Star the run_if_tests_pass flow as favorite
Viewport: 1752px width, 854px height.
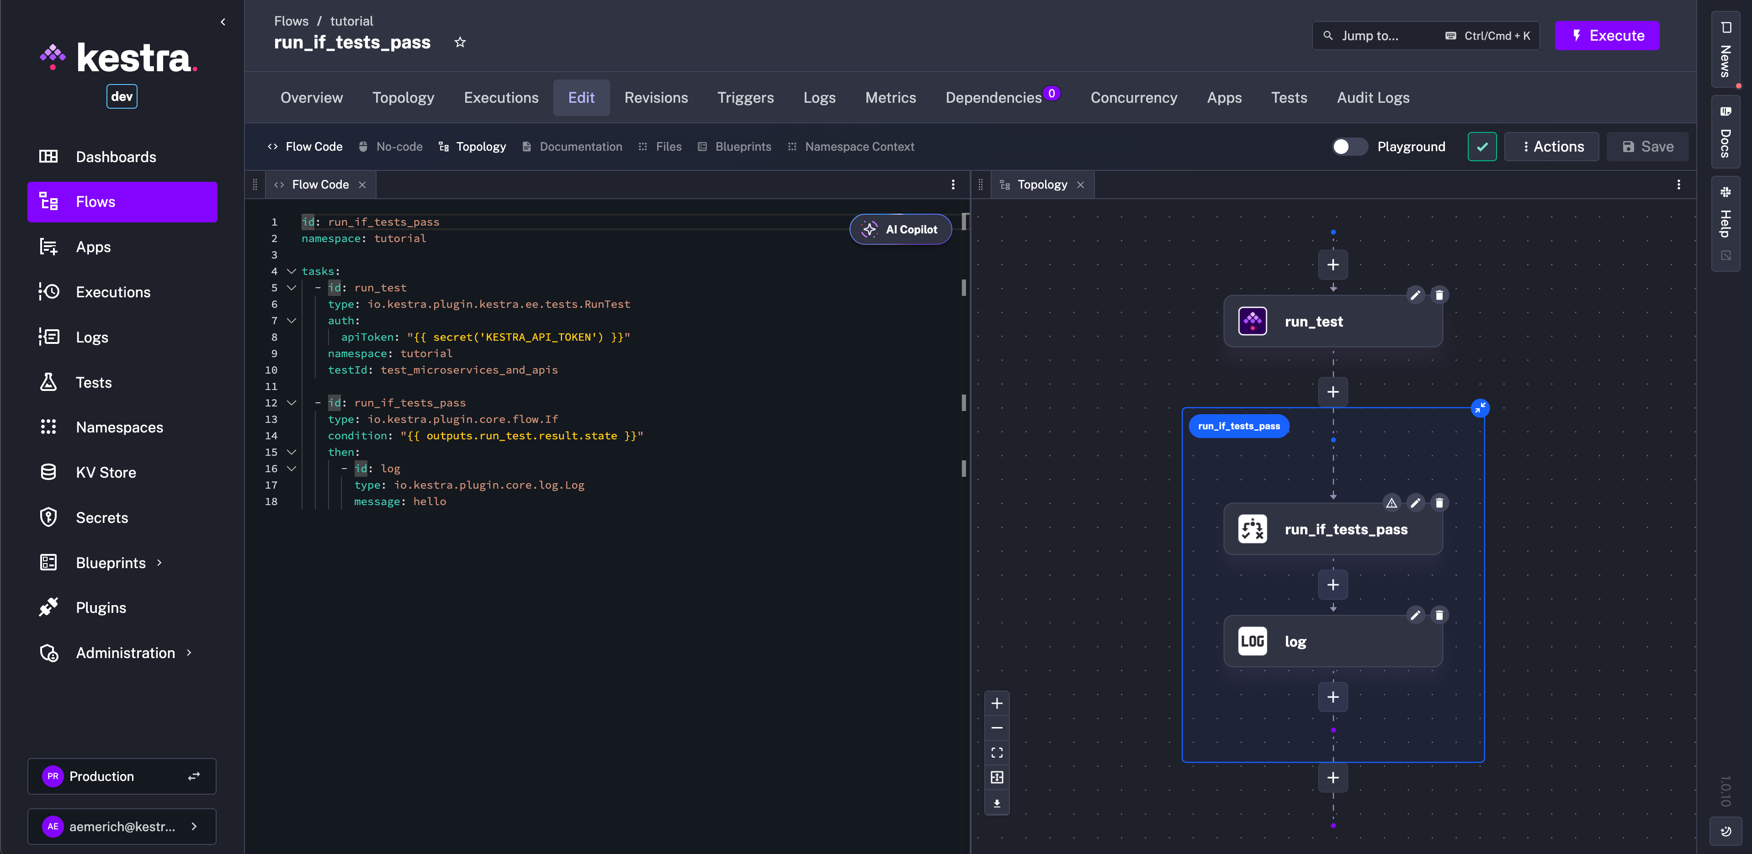(x=461, y=42)
